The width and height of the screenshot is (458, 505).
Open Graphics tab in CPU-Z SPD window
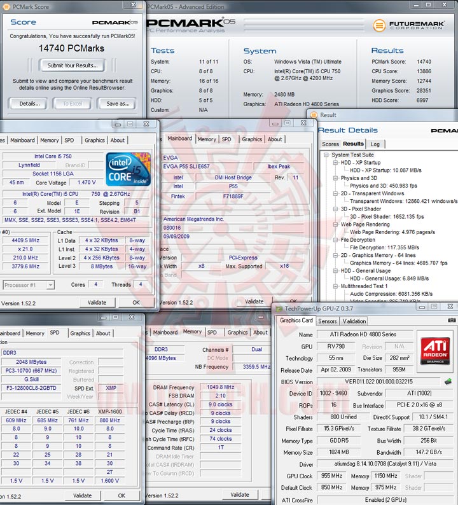tap(80, 334)
